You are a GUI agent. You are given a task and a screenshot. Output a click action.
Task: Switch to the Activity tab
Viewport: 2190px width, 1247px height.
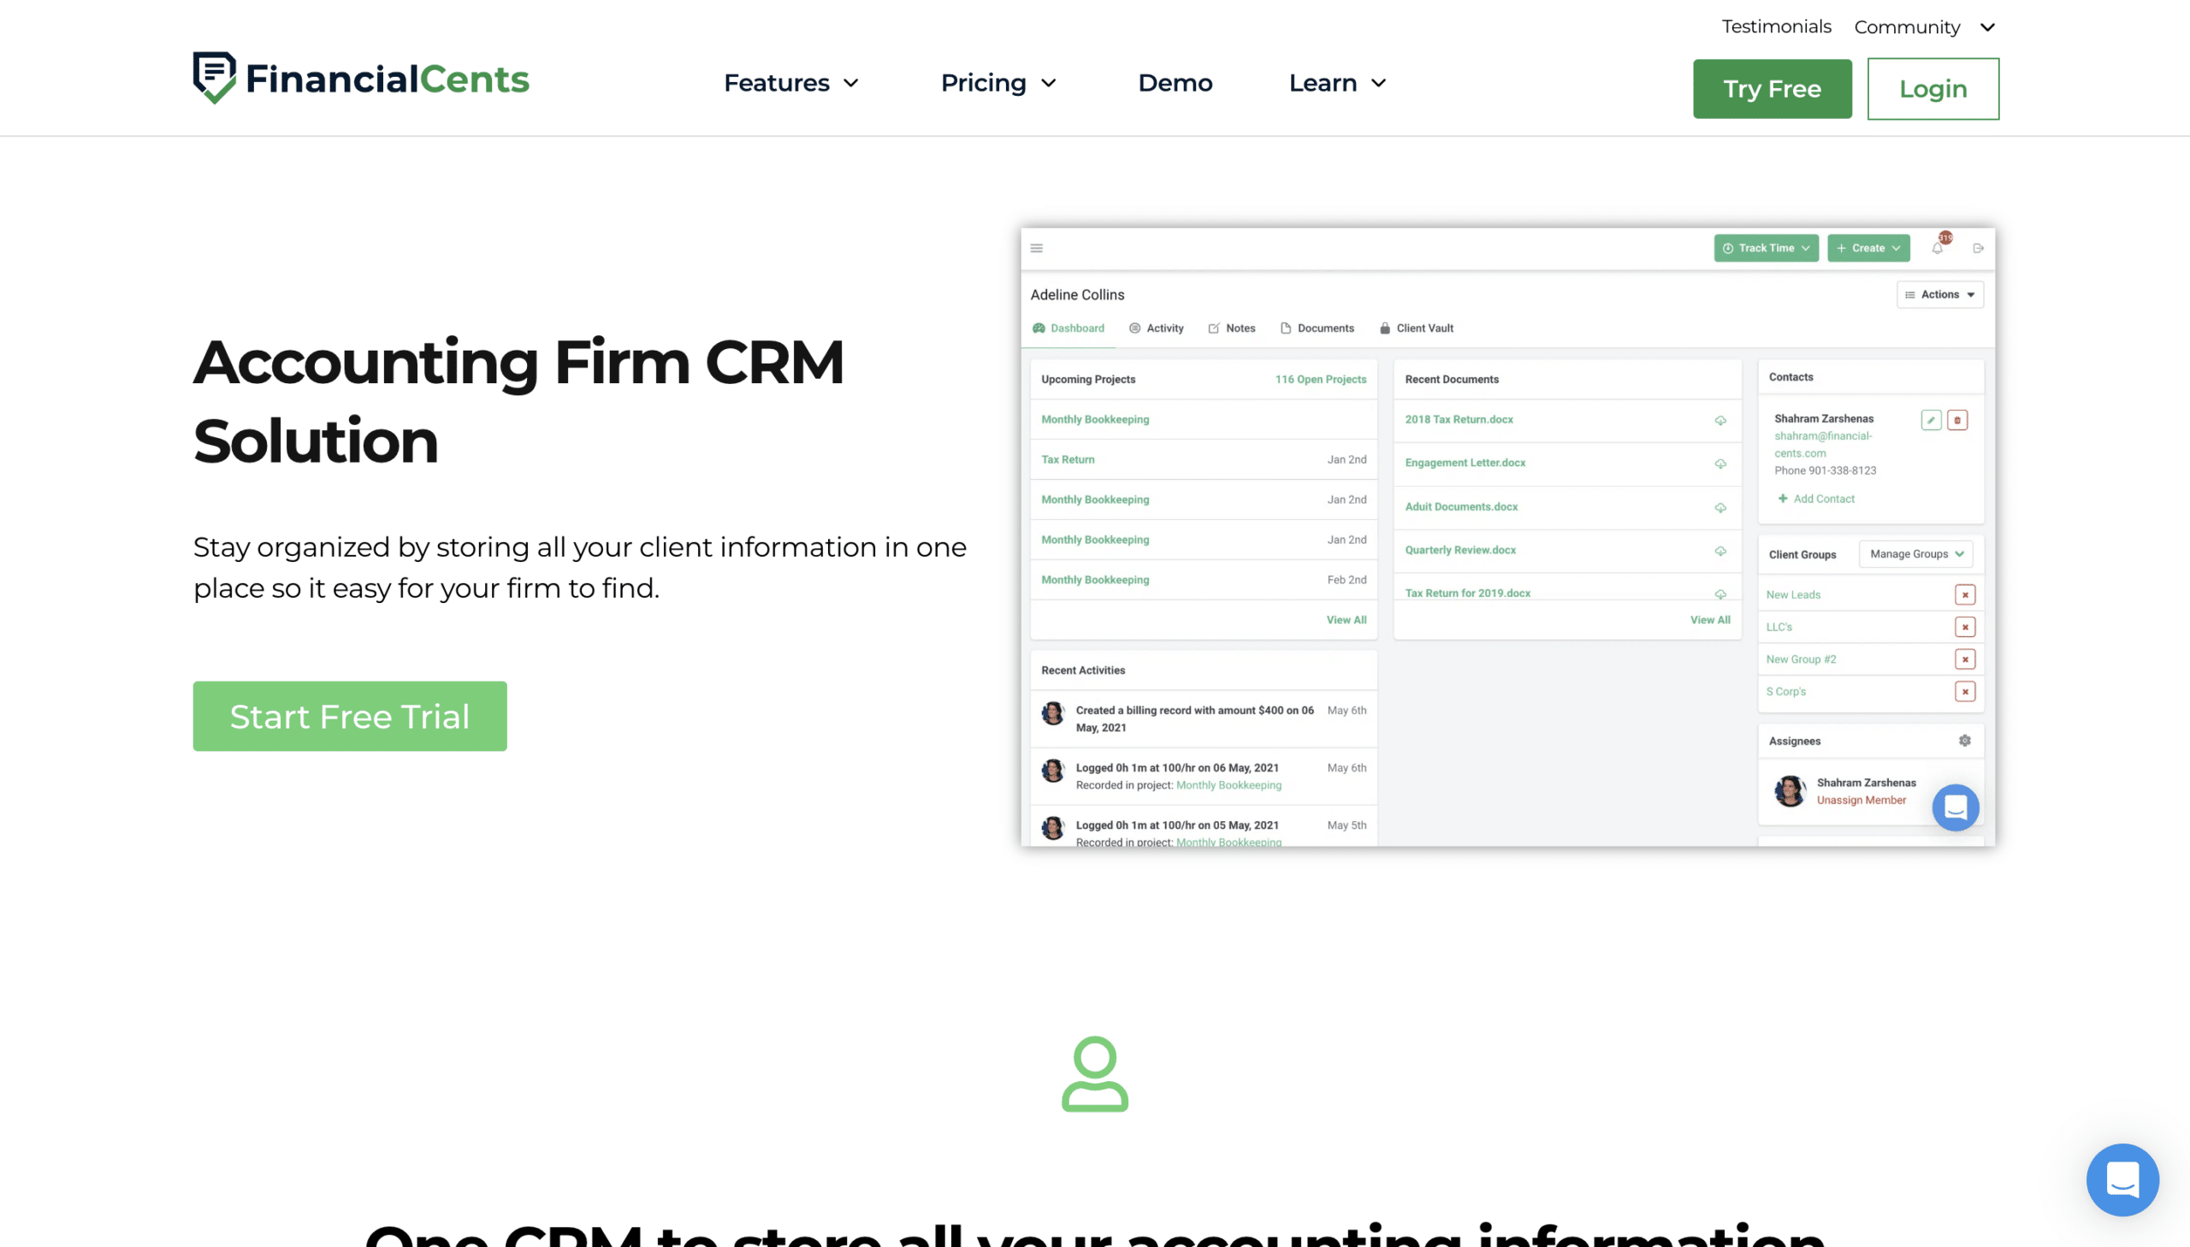[x=1157, y=328]
